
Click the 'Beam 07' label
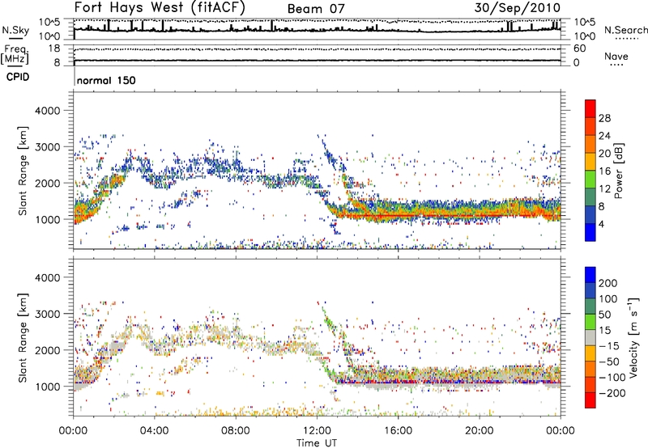click(316, 9)
